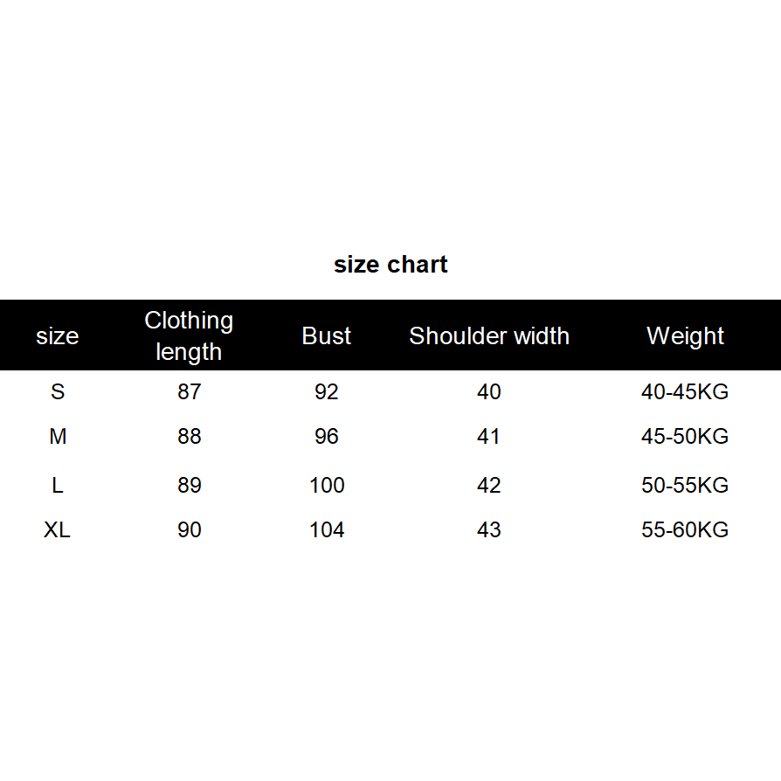Click the 'size chart' title
Screen dimensions: 781x781
tap(390, 265)
